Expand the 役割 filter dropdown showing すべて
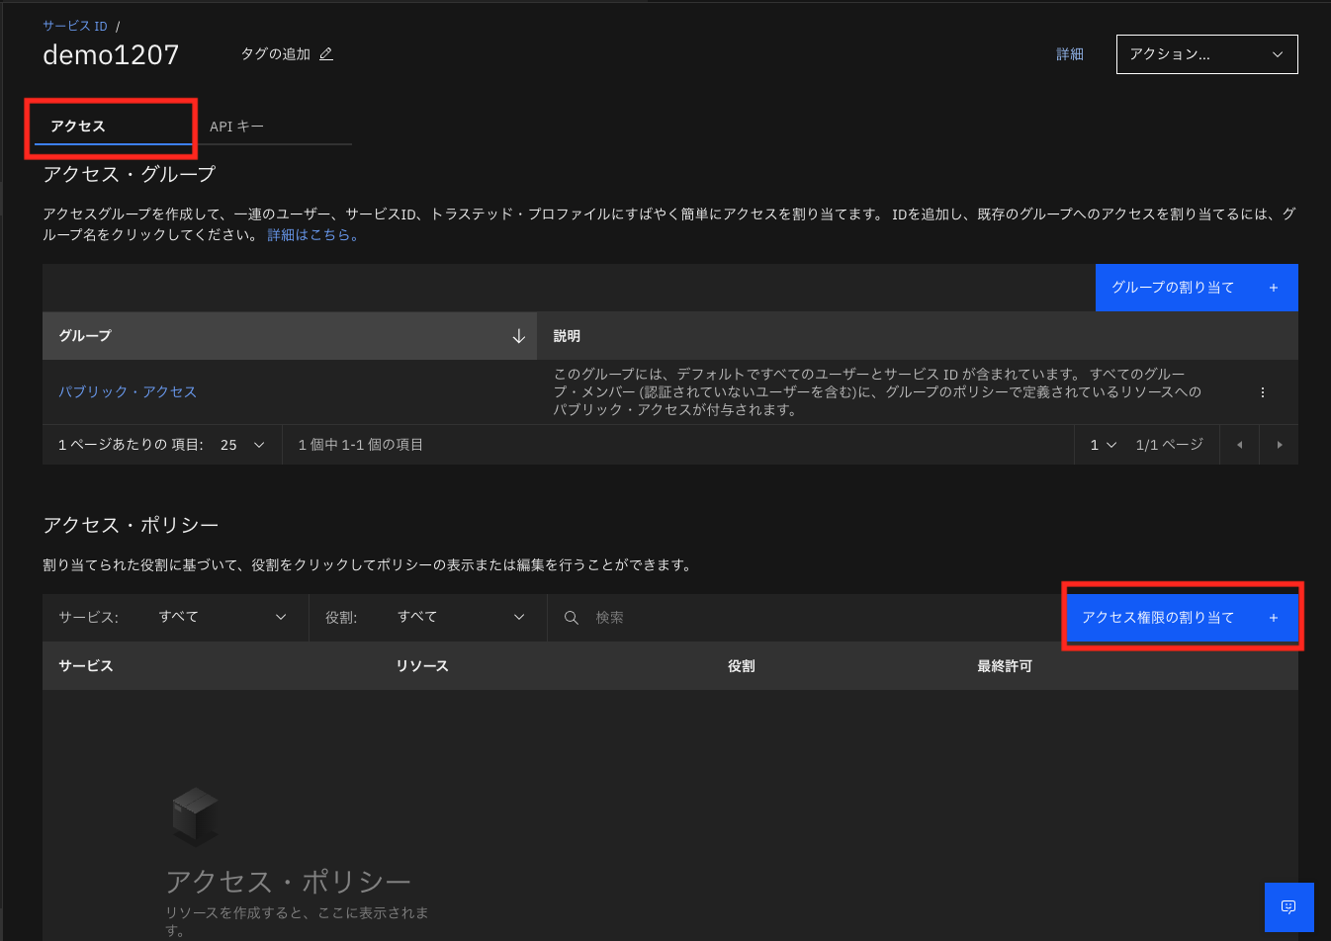Viewport: 1331px width, 941px height. (461, 617)
